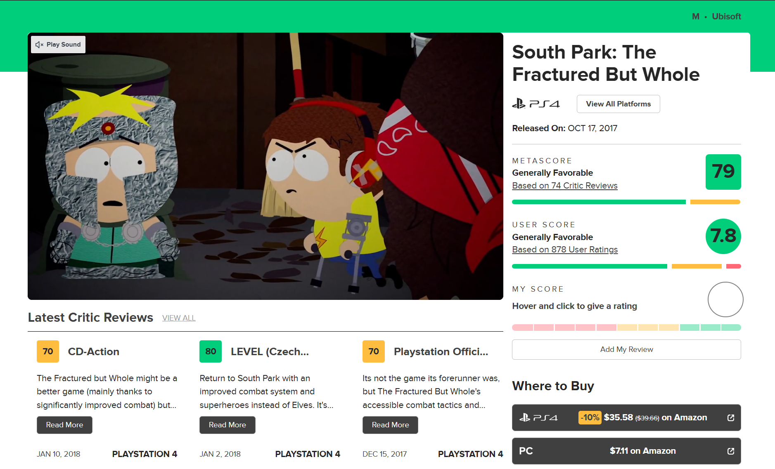Click the South Park game trailer video
Image resolution: width=775 pixels, height=469 pixels.
point(265,173)
